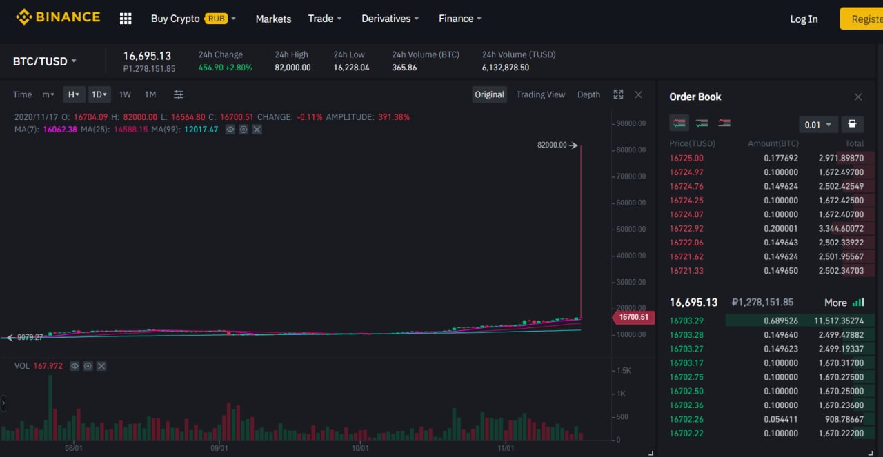Viewport: 883px width, 457px height.
Task: Go to Markets page
Action: point(273,19)
